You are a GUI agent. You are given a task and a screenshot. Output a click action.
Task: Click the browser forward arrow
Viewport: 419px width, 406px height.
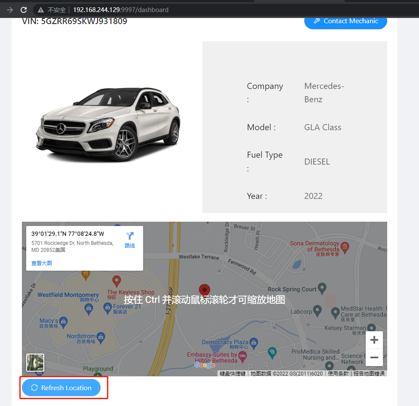tap(10, 10)
